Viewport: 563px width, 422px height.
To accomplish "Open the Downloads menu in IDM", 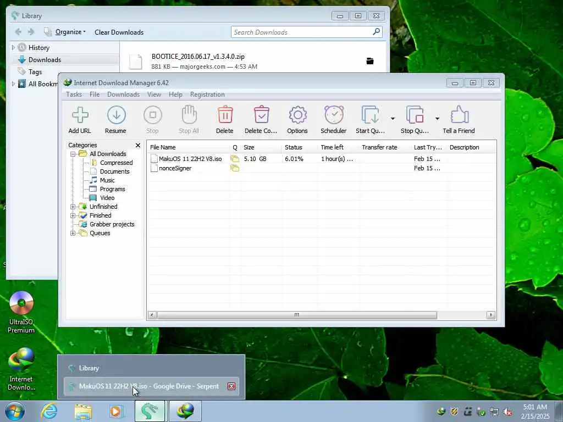I will (123, 95).
